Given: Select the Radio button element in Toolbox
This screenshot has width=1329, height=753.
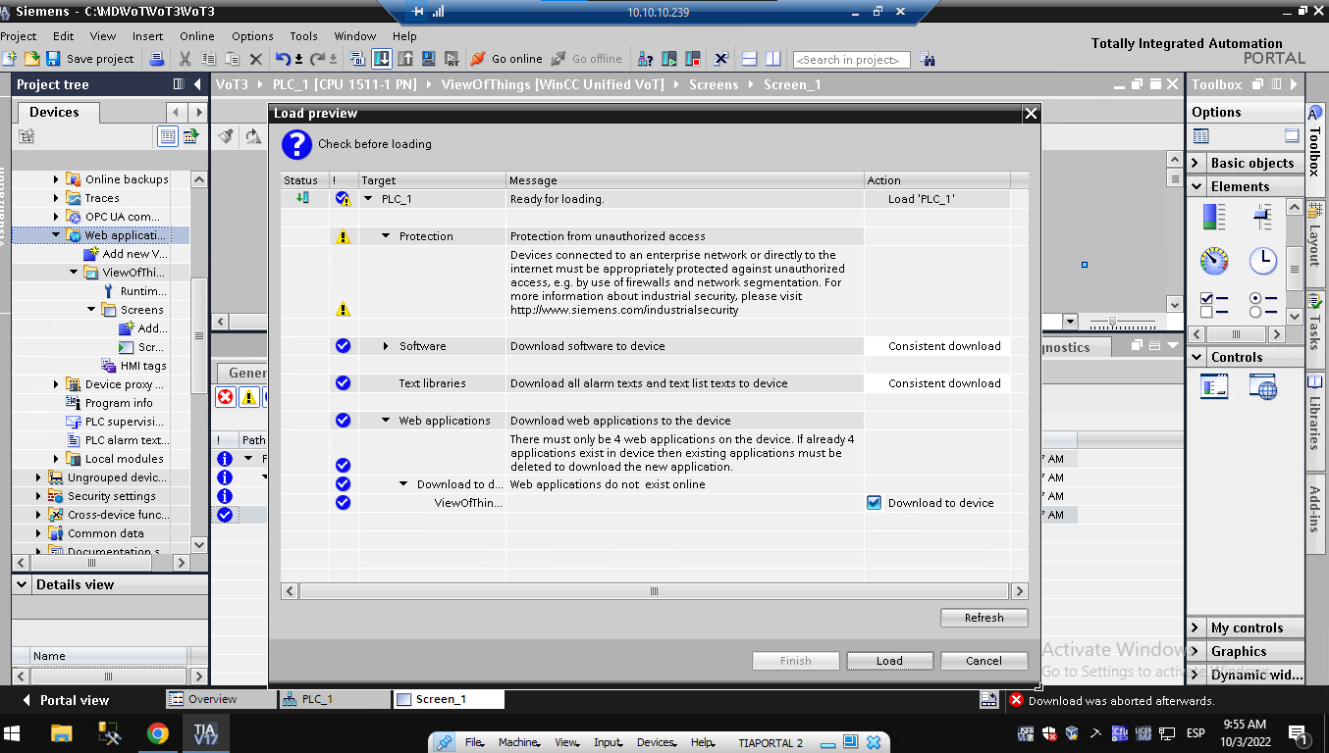Looking at the screenshot, I should (1263, 305).
